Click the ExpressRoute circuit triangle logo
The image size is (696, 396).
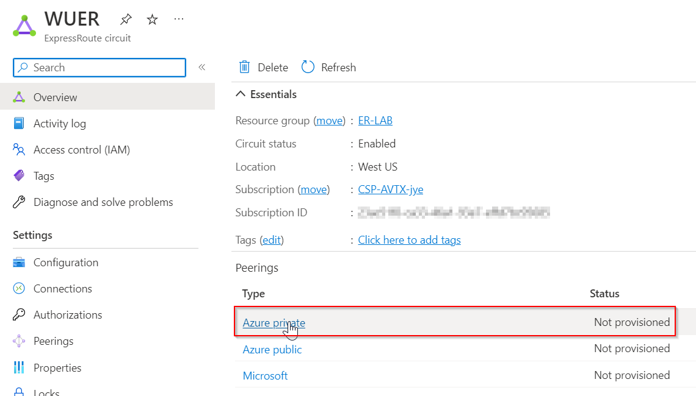(x=24, y=26)
